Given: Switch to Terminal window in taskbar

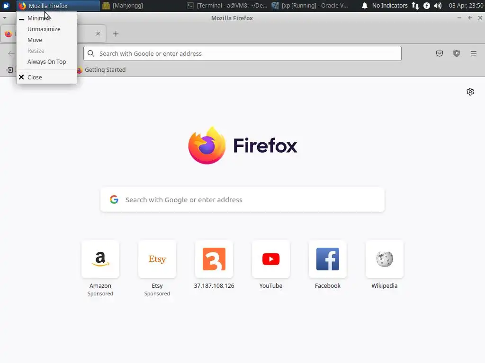Looking at the screenshot, I should tap(228, 6).
